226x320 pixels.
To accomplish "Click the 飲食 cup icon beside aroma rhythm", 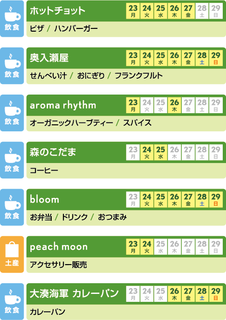I will [12, 113].
